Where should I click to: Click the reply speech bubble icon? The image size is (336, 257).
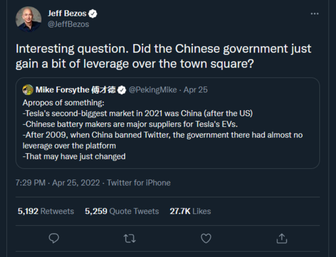(54, 238)
